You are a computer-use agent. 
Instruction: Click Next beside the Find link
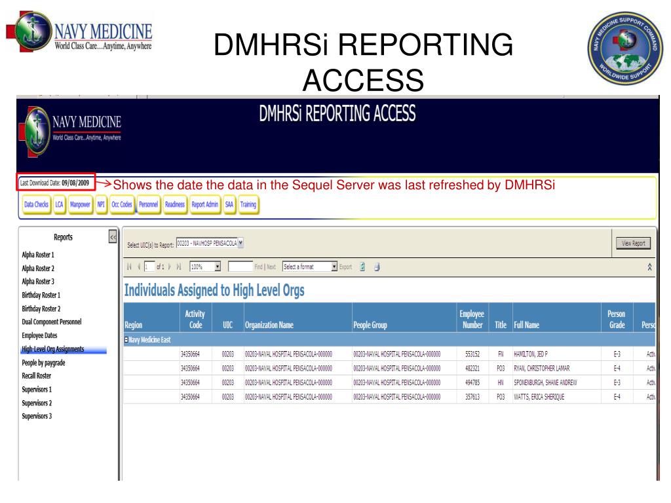click(271, 267)
